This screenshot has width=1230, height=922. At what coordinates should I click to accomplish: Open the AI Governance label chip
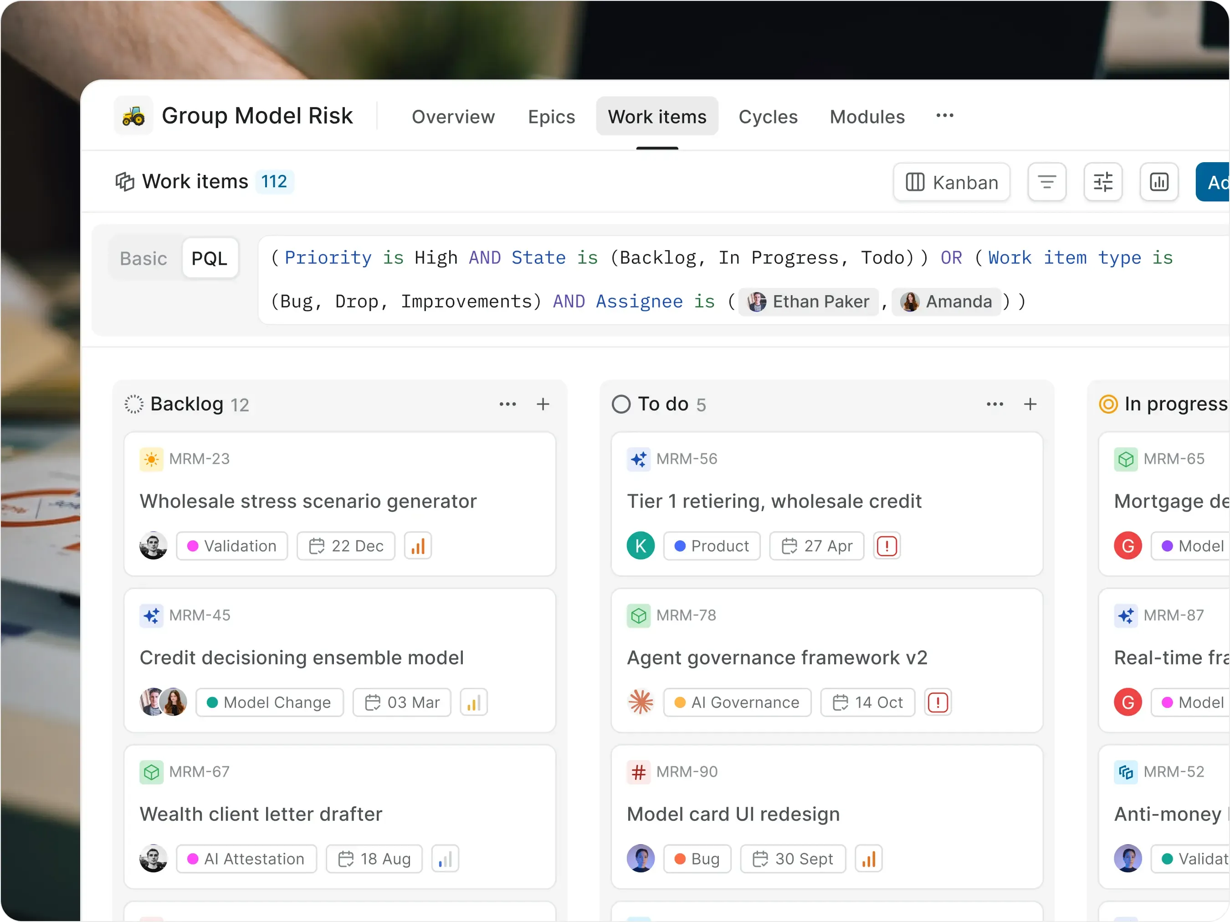(x=737, y=702)
